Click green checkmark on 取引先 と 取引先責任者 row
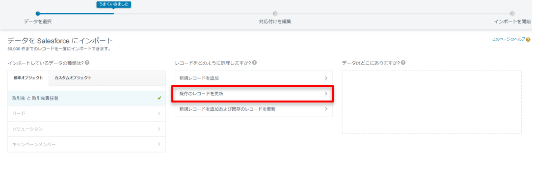The width and height of the screenshot is (535, 179). 160,98
